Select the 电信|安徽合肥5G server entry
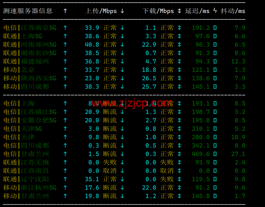This screenshot has height=207, width=265. coord(30,120)
